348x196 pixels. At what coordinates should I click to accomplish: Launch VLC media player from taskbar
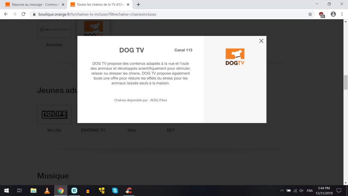pos(47,190)
